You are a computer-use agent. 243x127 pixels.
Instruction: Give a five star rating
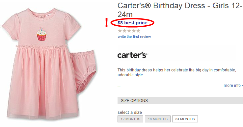(x=138, y=31)
